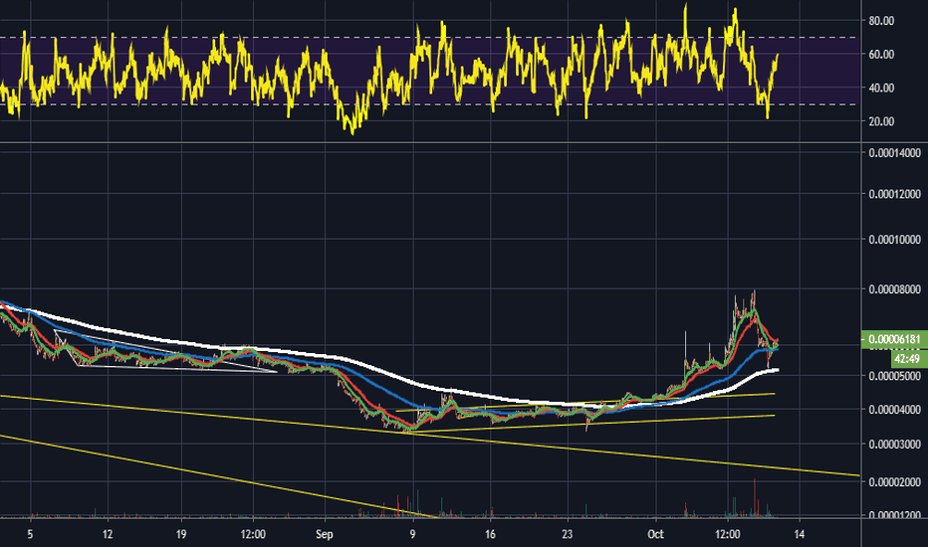Screen dimensions: 928x547
Task: Click the 0.00012000 price scale value
Action: point(894,194)
